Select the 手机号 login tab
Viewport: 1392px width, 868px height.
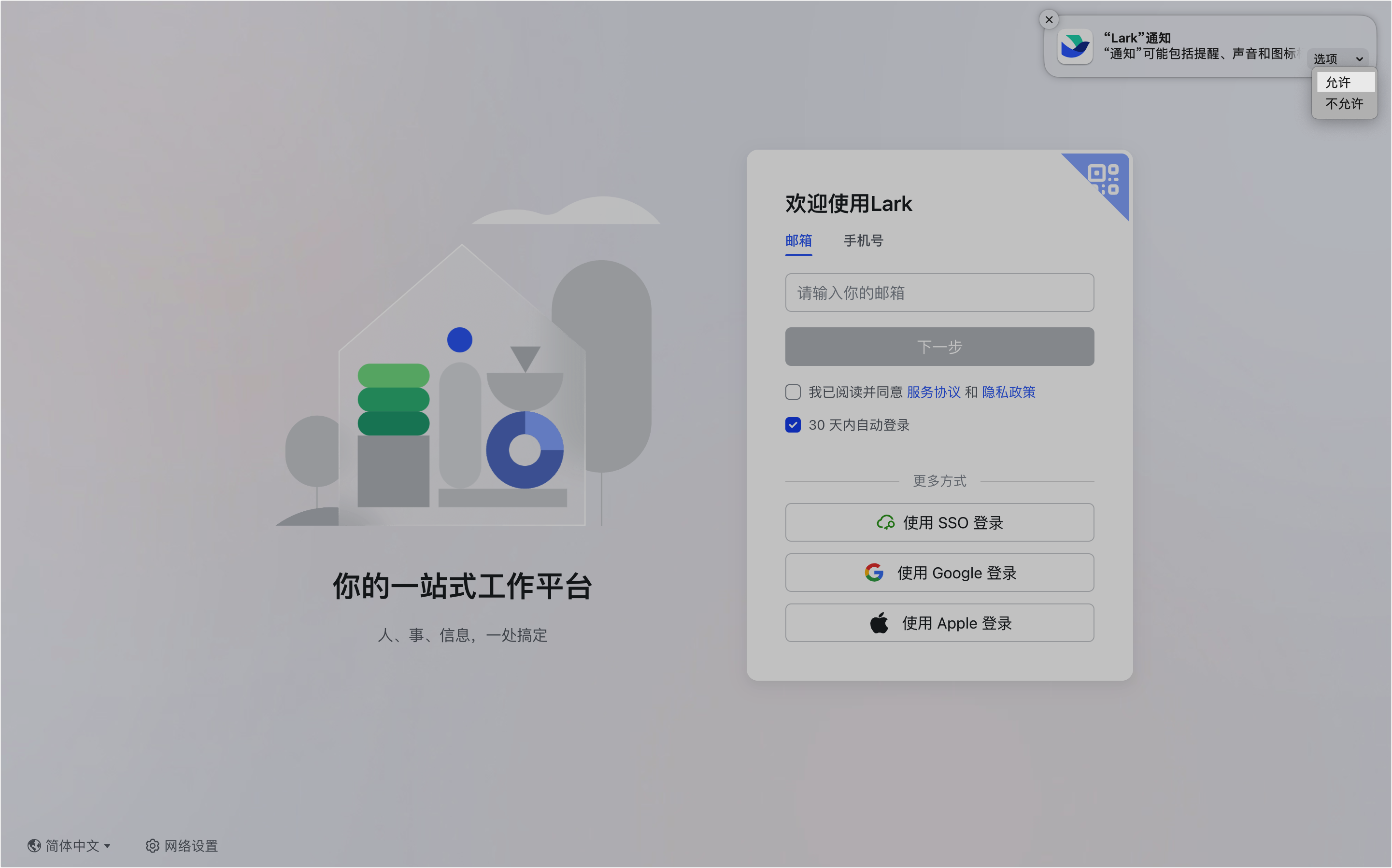pyautogui.click(x=863, y=240)
